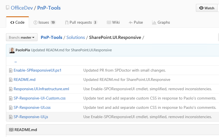Click the book icon in README.md header
The width and height of the screenshot is (219, 137).
(11, 130)
